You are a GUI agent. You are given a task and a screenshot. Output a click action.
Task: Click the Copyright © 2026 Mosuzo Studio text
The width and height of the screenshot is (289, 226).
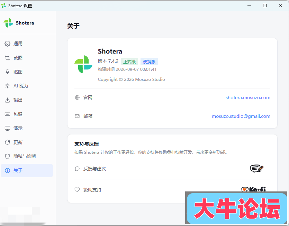pos(132,79)
